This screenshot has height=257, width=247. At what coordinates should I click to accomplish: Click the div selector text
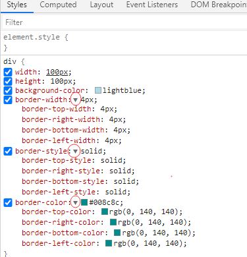[x=10, y=61]
